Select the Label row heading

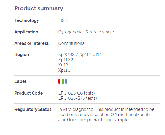click(20, 81)
